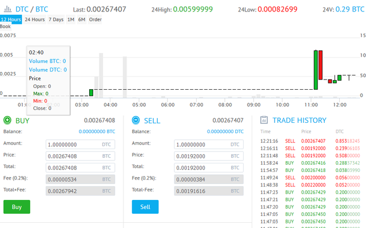Select the 11:48:38 SELL trade row

pyautogui.click(x=310, y=185)
